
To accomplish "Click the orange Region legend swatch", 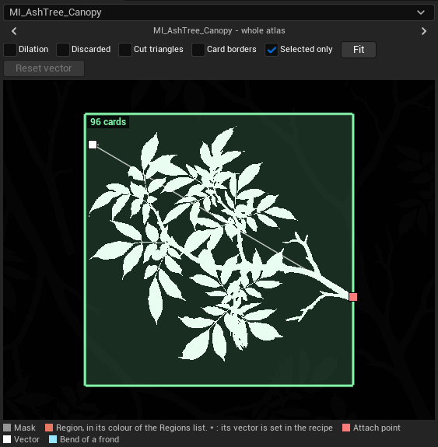I will (49, 428).
